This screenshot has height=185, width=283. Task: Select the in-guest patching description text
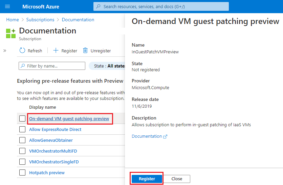pyautogui.click(x=191, y=125)
